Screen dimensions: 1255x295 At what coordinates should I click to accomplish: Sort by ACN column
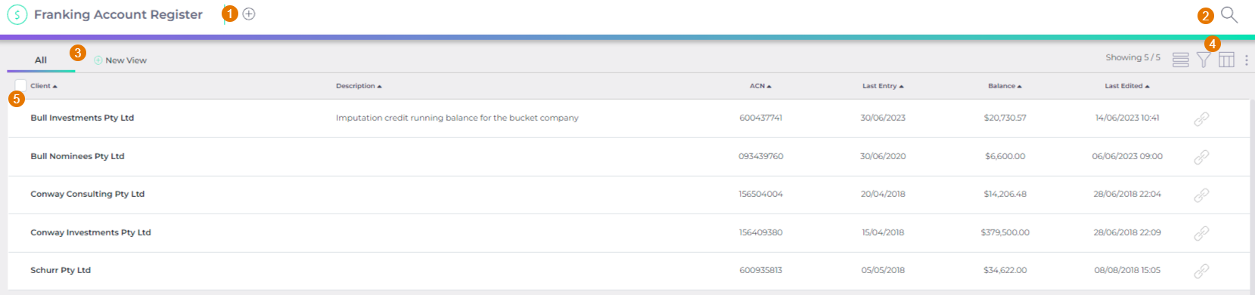(760, 86)
